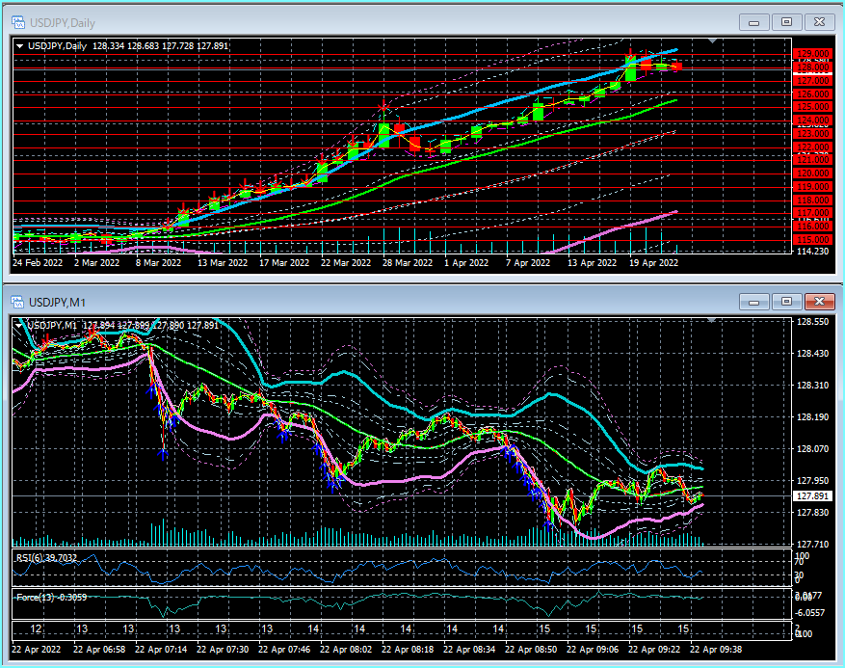Click the 129.000 red price level label
Viewport: 845px width, 668px height.
813,54
